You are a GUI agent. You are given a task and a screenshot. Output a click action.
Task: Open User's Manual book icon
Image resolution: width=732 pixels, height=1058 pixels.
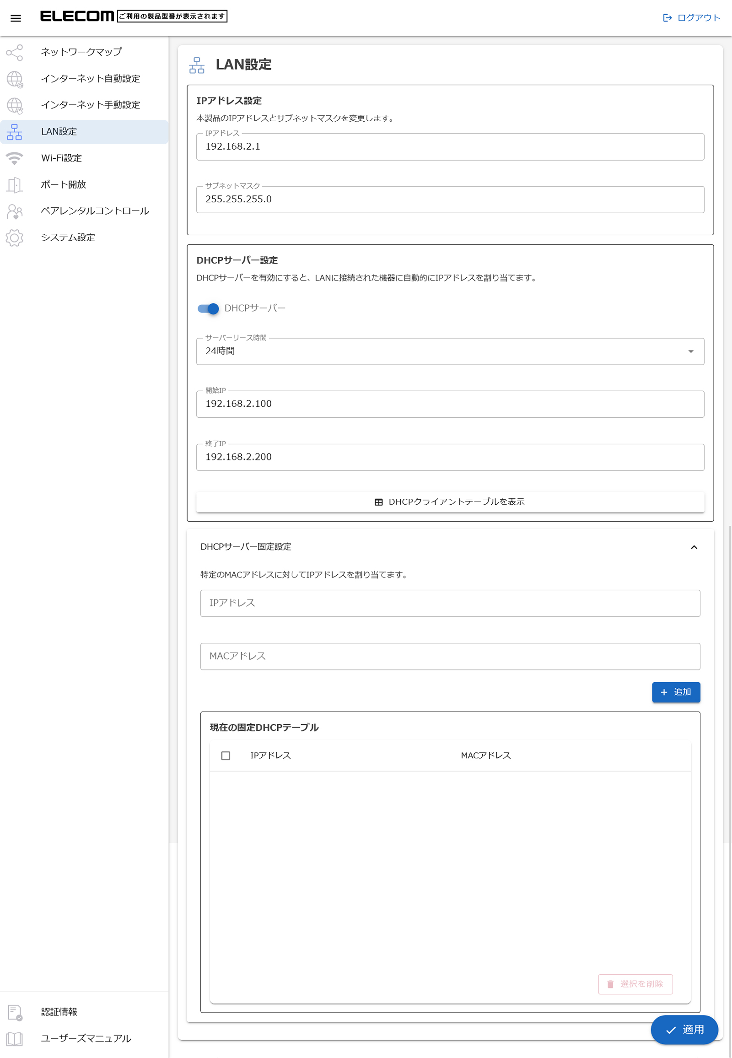(15, 1038)
